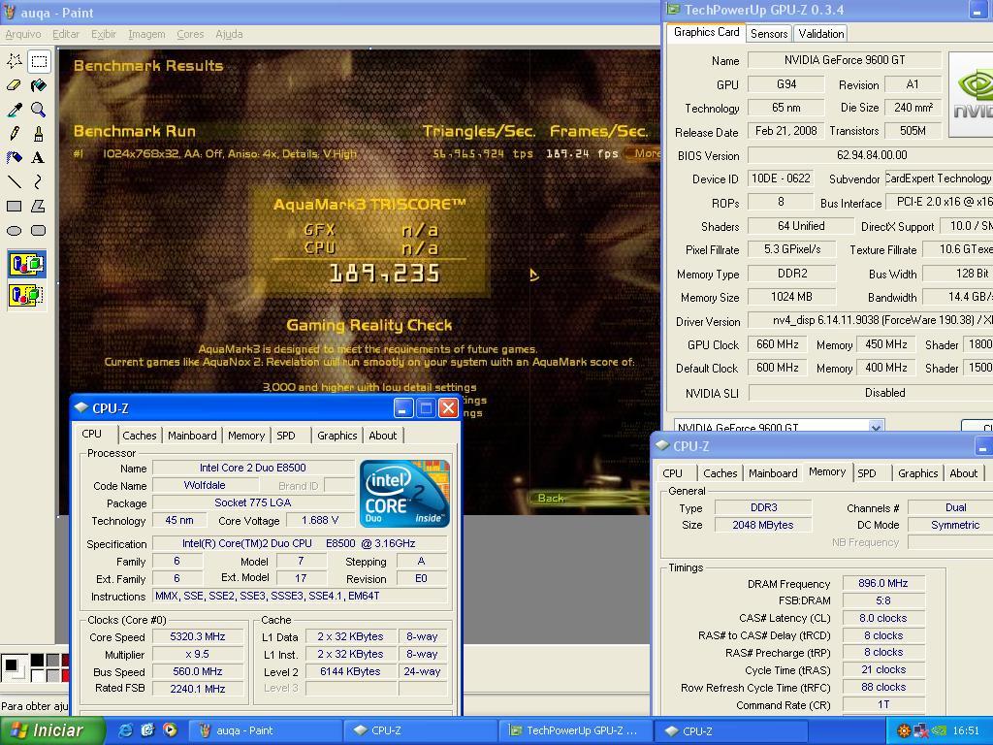Image resolution: width=993 pixels, height=745 pixels.
Task: Enable transparent selection mode option
Action: tap(26, 295)
